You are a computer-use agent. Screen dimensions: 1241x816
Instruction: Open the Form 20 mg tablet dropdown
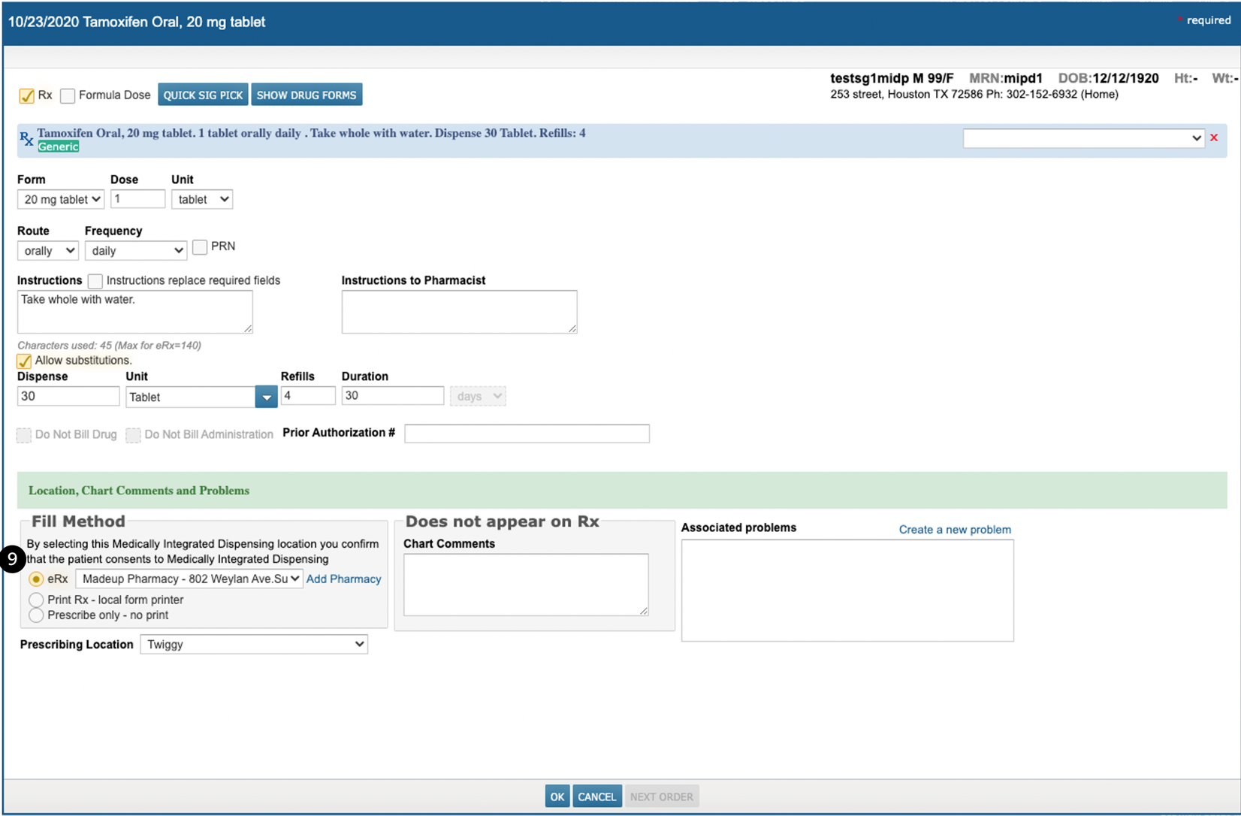pyautogui.click(x=60, y=199)
